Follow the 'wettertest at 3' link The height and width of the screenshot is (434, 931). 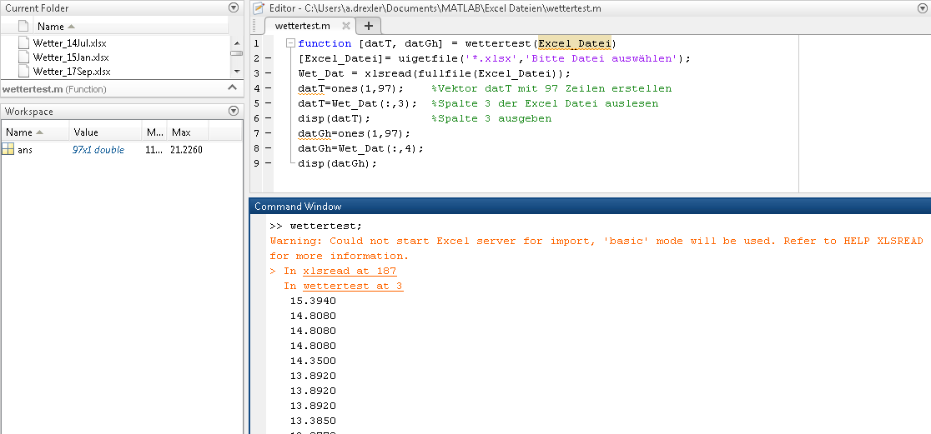(353, 286)
